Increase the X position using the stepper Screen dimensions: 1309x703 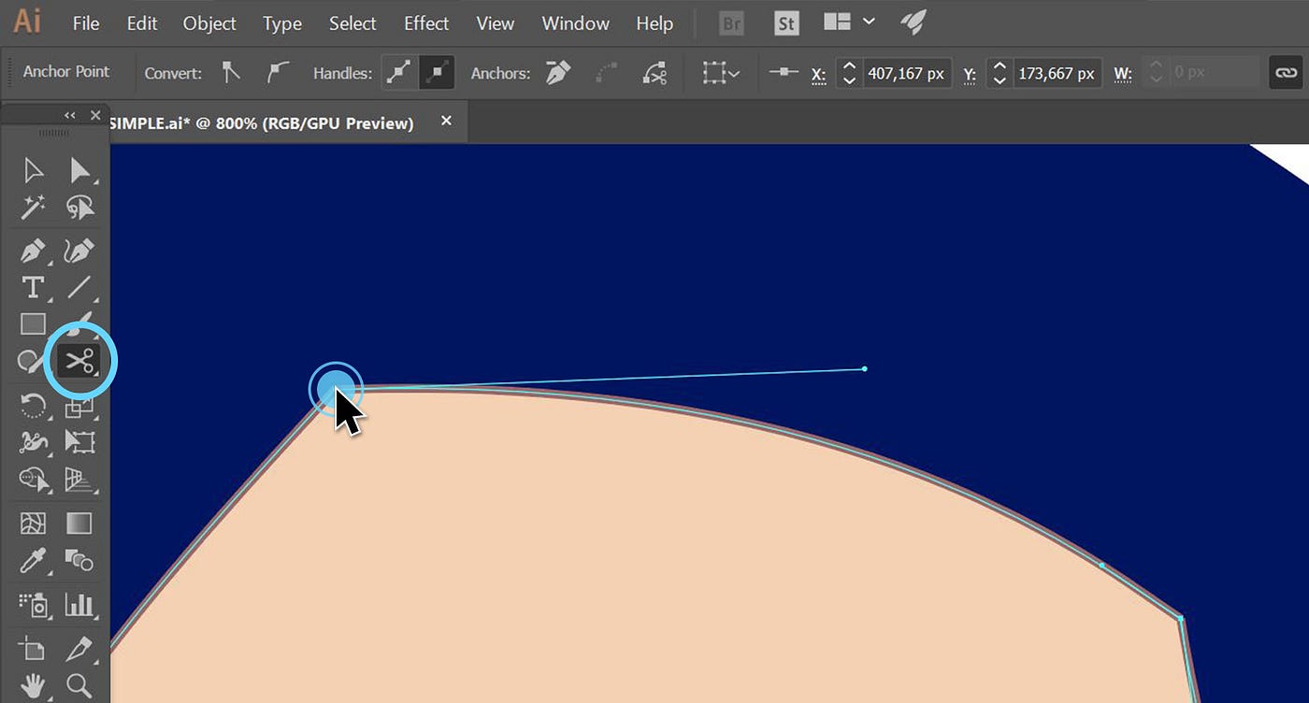click(x=849, y=66)
